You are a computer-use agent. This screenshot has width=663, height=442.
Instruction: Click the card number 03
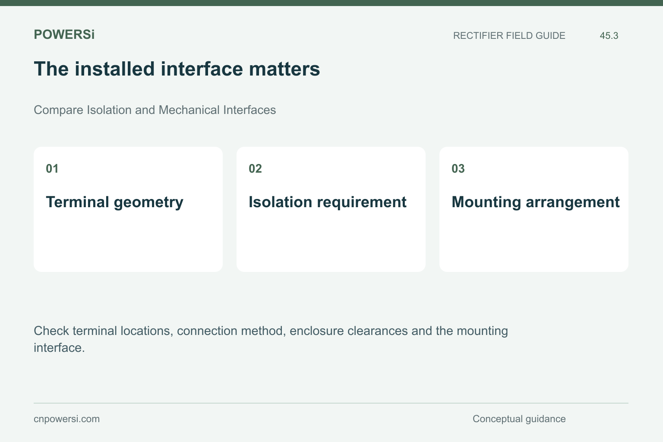coord(458,169)
